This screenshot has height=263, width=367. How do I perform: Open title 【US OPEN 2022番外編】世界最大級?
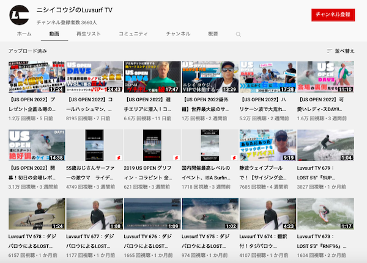(x=206, y=104)
